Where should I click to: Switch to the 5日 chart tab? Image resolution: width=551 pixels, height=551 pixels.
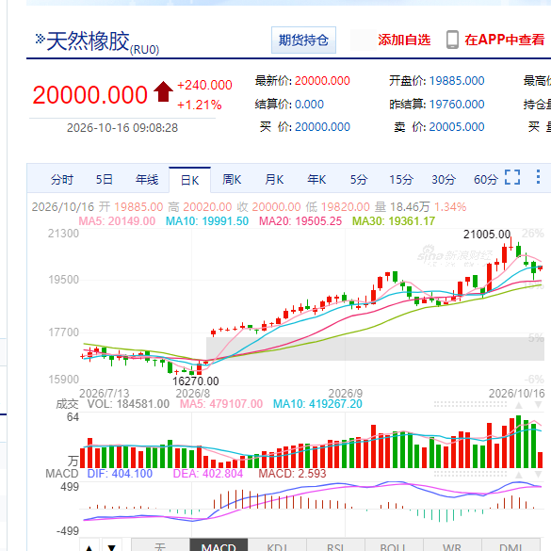point(105,180)
